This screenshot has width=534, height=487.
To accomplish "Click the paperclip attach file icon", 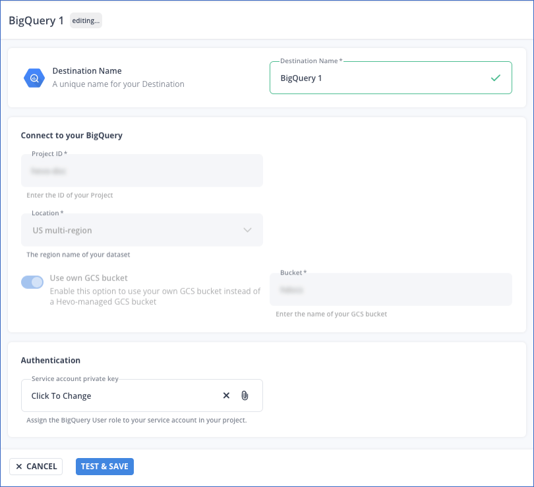I will pyautogui.click(x=245, y=396).
